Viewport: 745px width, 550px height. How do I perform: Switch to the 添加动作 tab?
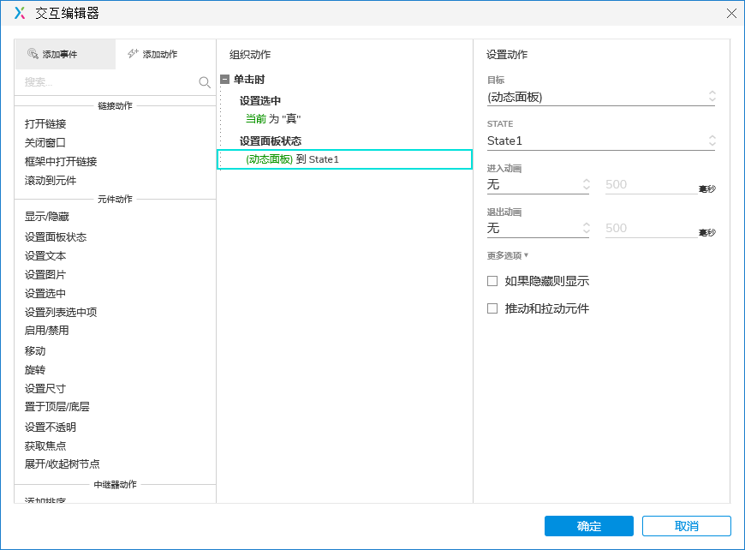coord(167,53)
